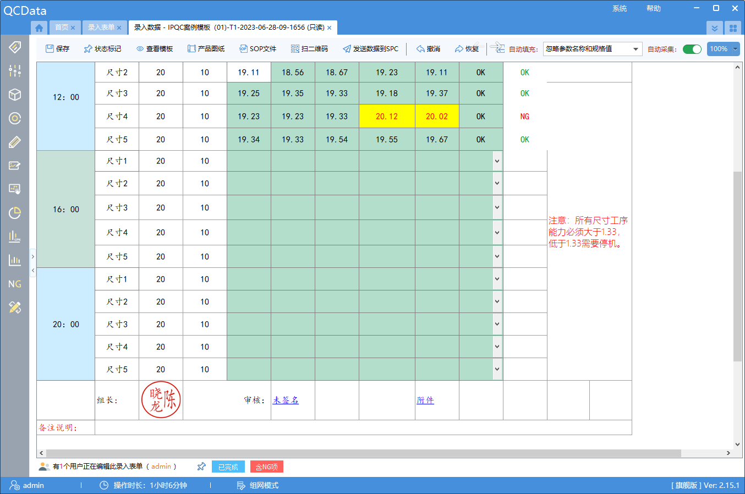Open the bar histogram icon in sidebar
Viewport: 745px width, 494px height.
[15, 260]
